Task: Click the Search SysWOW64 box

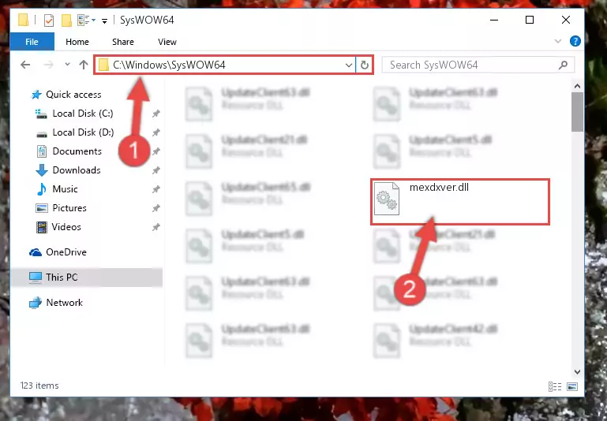Action: tap(478, 65)
